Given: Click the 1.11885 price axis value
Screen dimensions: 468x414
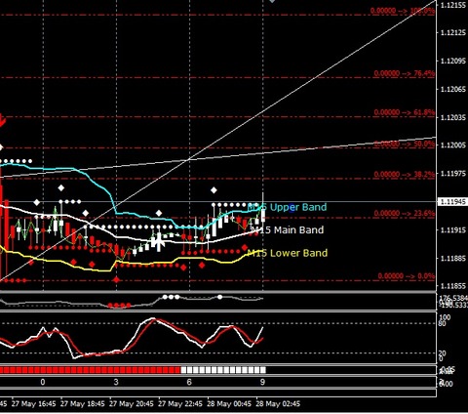Looking at the screenshot, I should (453, 259).
